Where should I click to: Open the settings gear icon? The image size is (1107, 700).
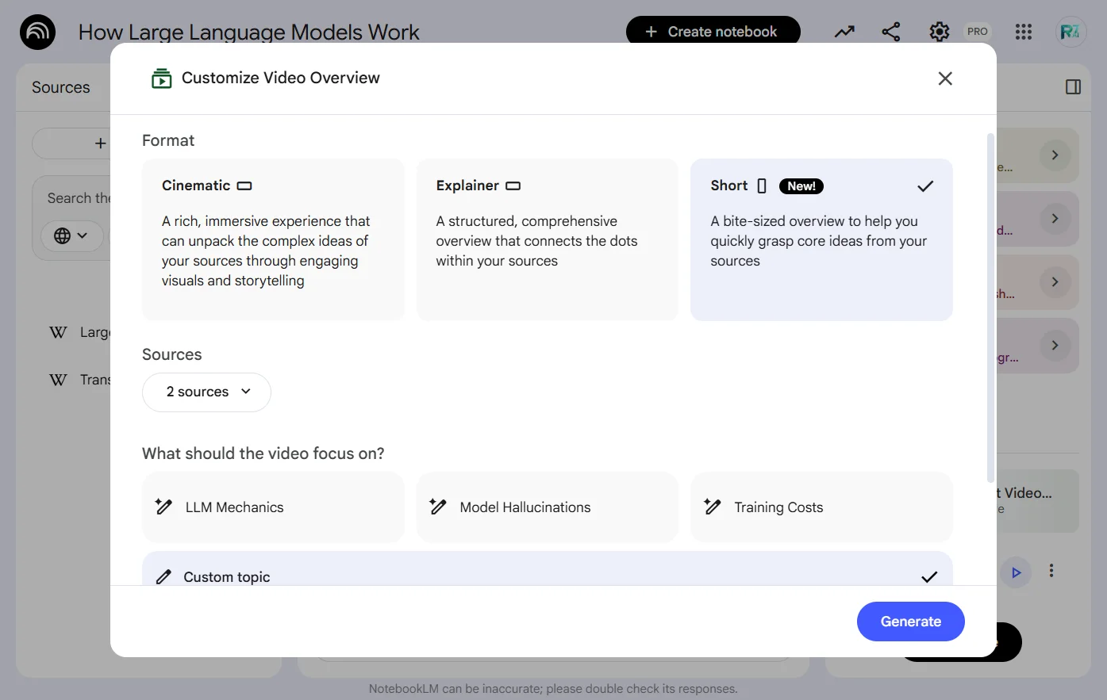point(940,32)
